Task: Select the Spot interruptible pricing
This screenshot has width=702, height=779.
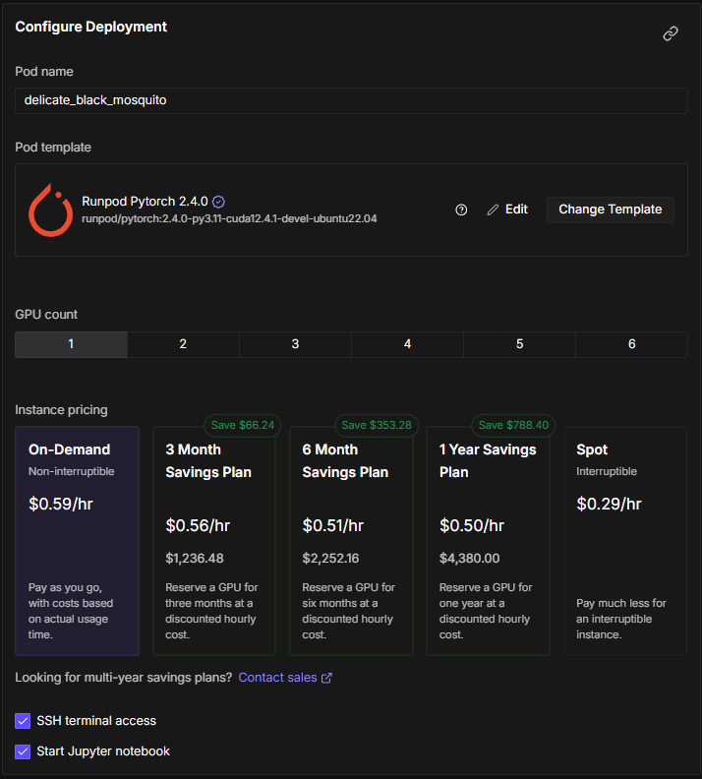Action: click(624, 540)
